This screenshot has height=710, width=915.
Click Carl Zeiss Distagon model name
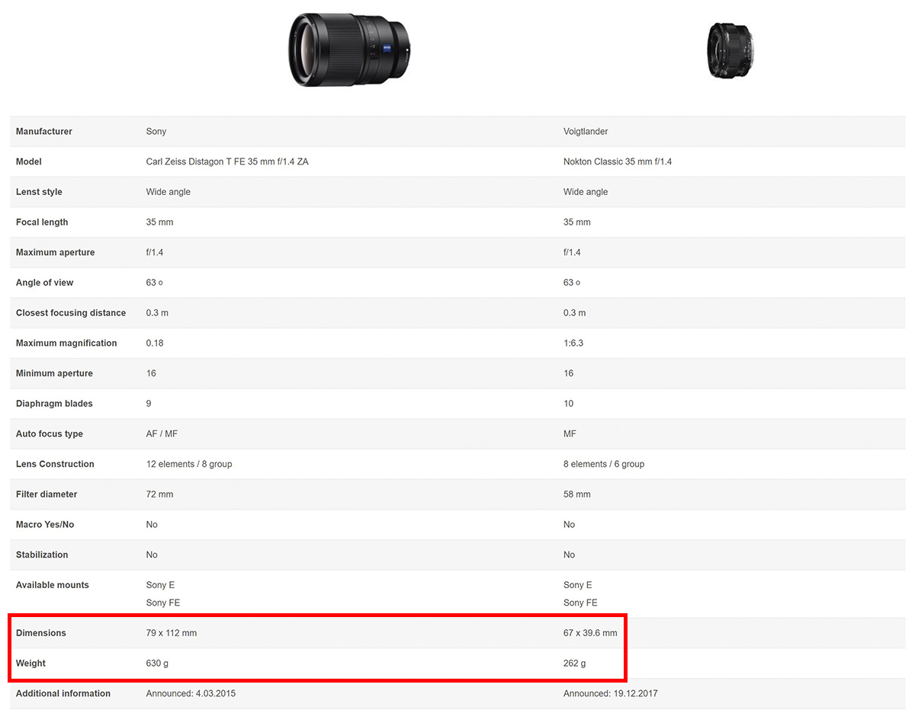tap(227, 162)
